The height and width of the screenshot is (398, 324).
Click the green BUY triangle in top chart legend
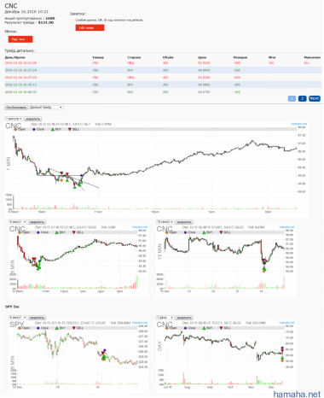click(x=53, y=129)
